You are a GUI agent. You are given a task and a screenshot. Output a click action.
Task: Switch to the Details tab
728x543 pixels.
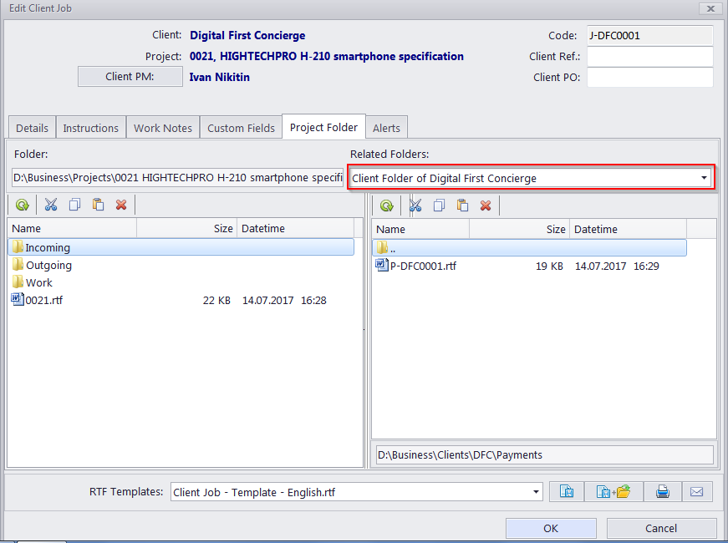point(32,128)
